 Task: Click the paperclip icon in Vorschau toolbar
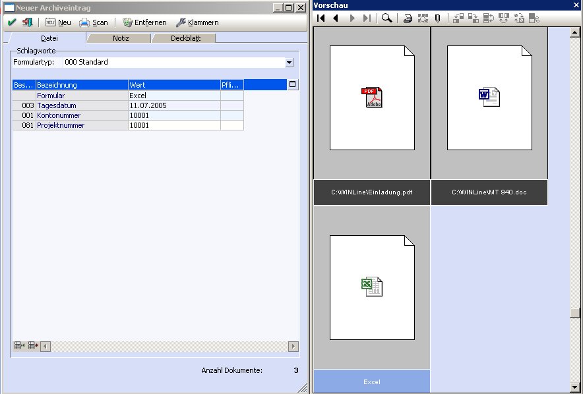(x=438, y=18)
